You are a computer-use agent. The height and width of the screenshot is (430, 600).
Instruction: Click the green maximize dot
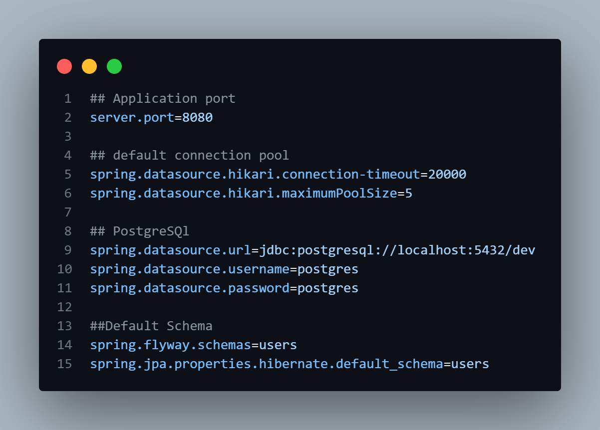pos(114,66)
